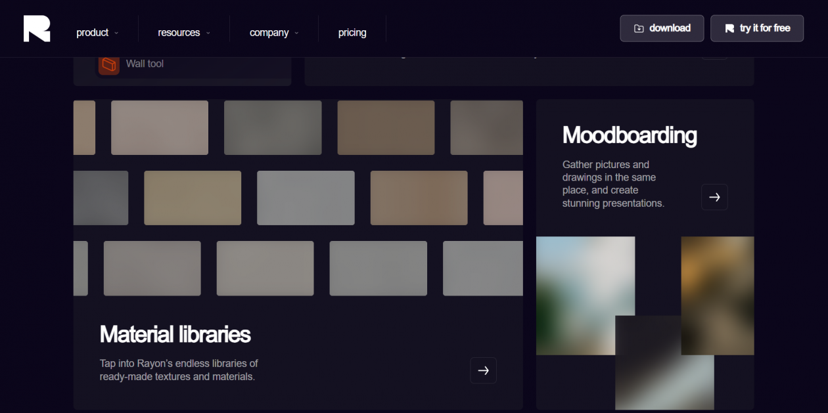This screenshot has height=413, width=828.
Task: Click the orange Wall tool icon
Action: point(109,64)
